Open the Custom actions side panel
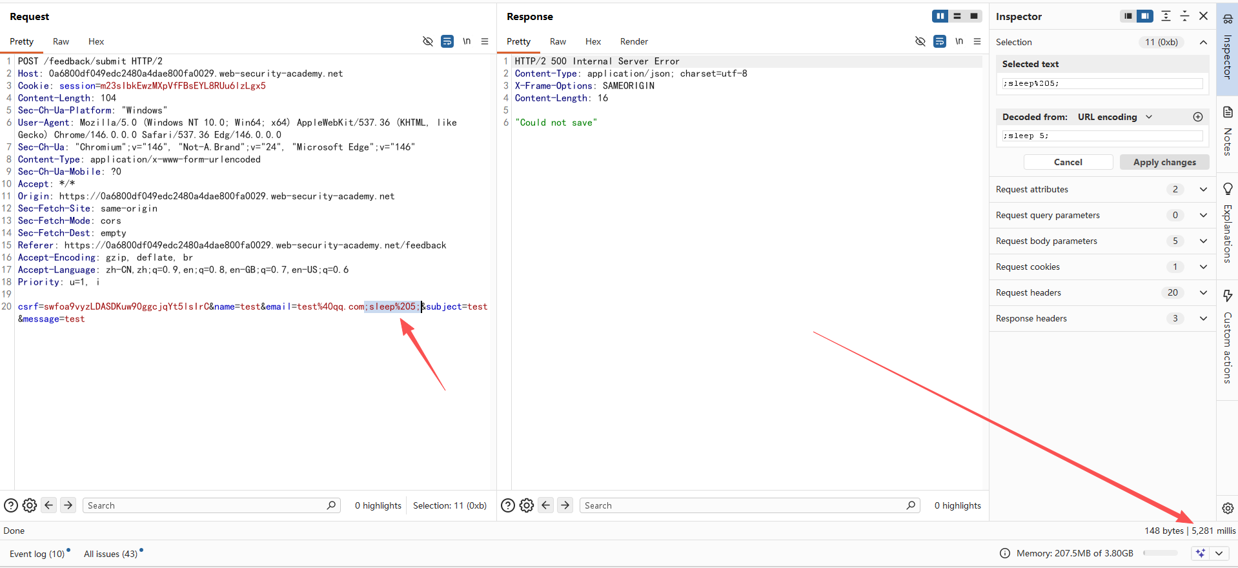The width and height of the screenshot is (1238, 568). point(1228,336)
